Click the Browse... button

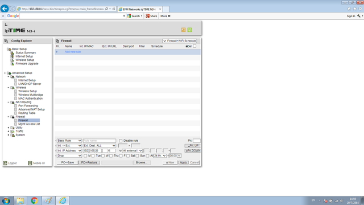(142, 162)
